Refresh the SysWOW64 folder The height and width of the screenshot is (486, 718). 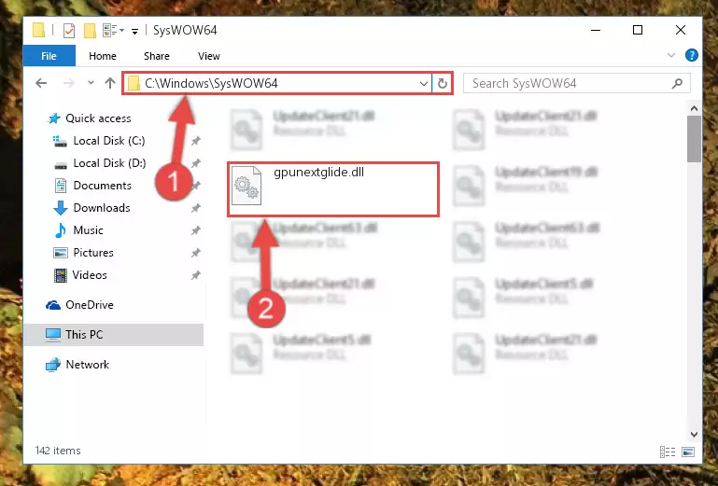[442, 83]
